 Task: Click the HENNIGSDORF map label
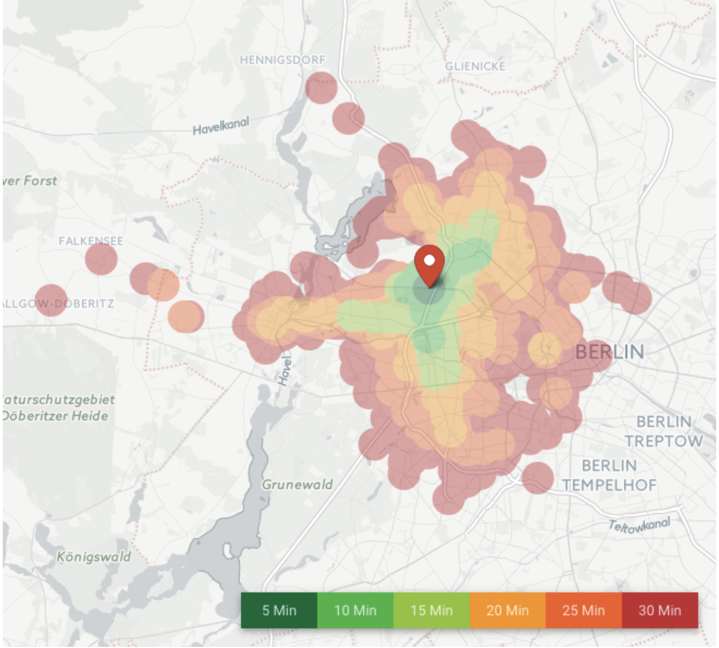pyautogui.click(x=282, y=60)
